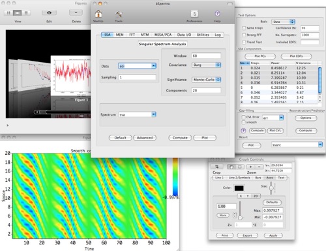The width and height of the screenshot is (326, 251).
Task: Switch to the MSSA/PCA tab
Action: [163, 35]
